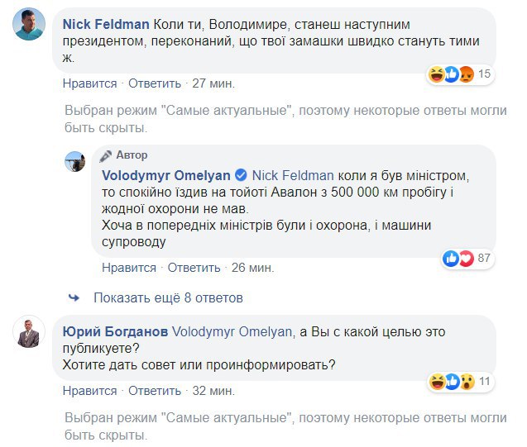This screenshot has width=527, height=447.
Task: Click the reply arrow icon beside Показать ещё
Action: (74, 297)
